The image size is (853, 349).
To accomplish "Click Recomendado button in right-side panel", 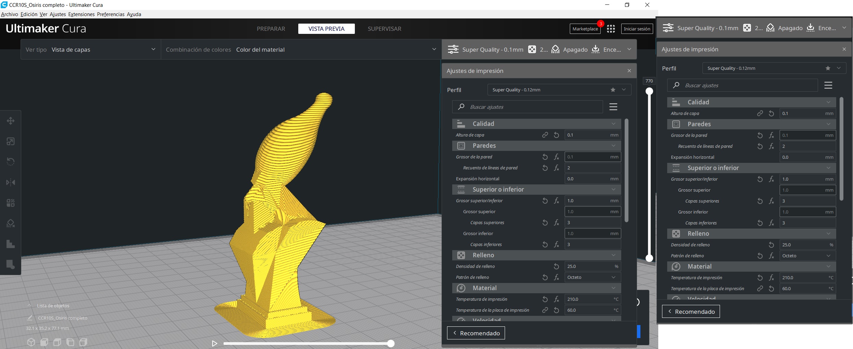I will [x=691, y=312].
